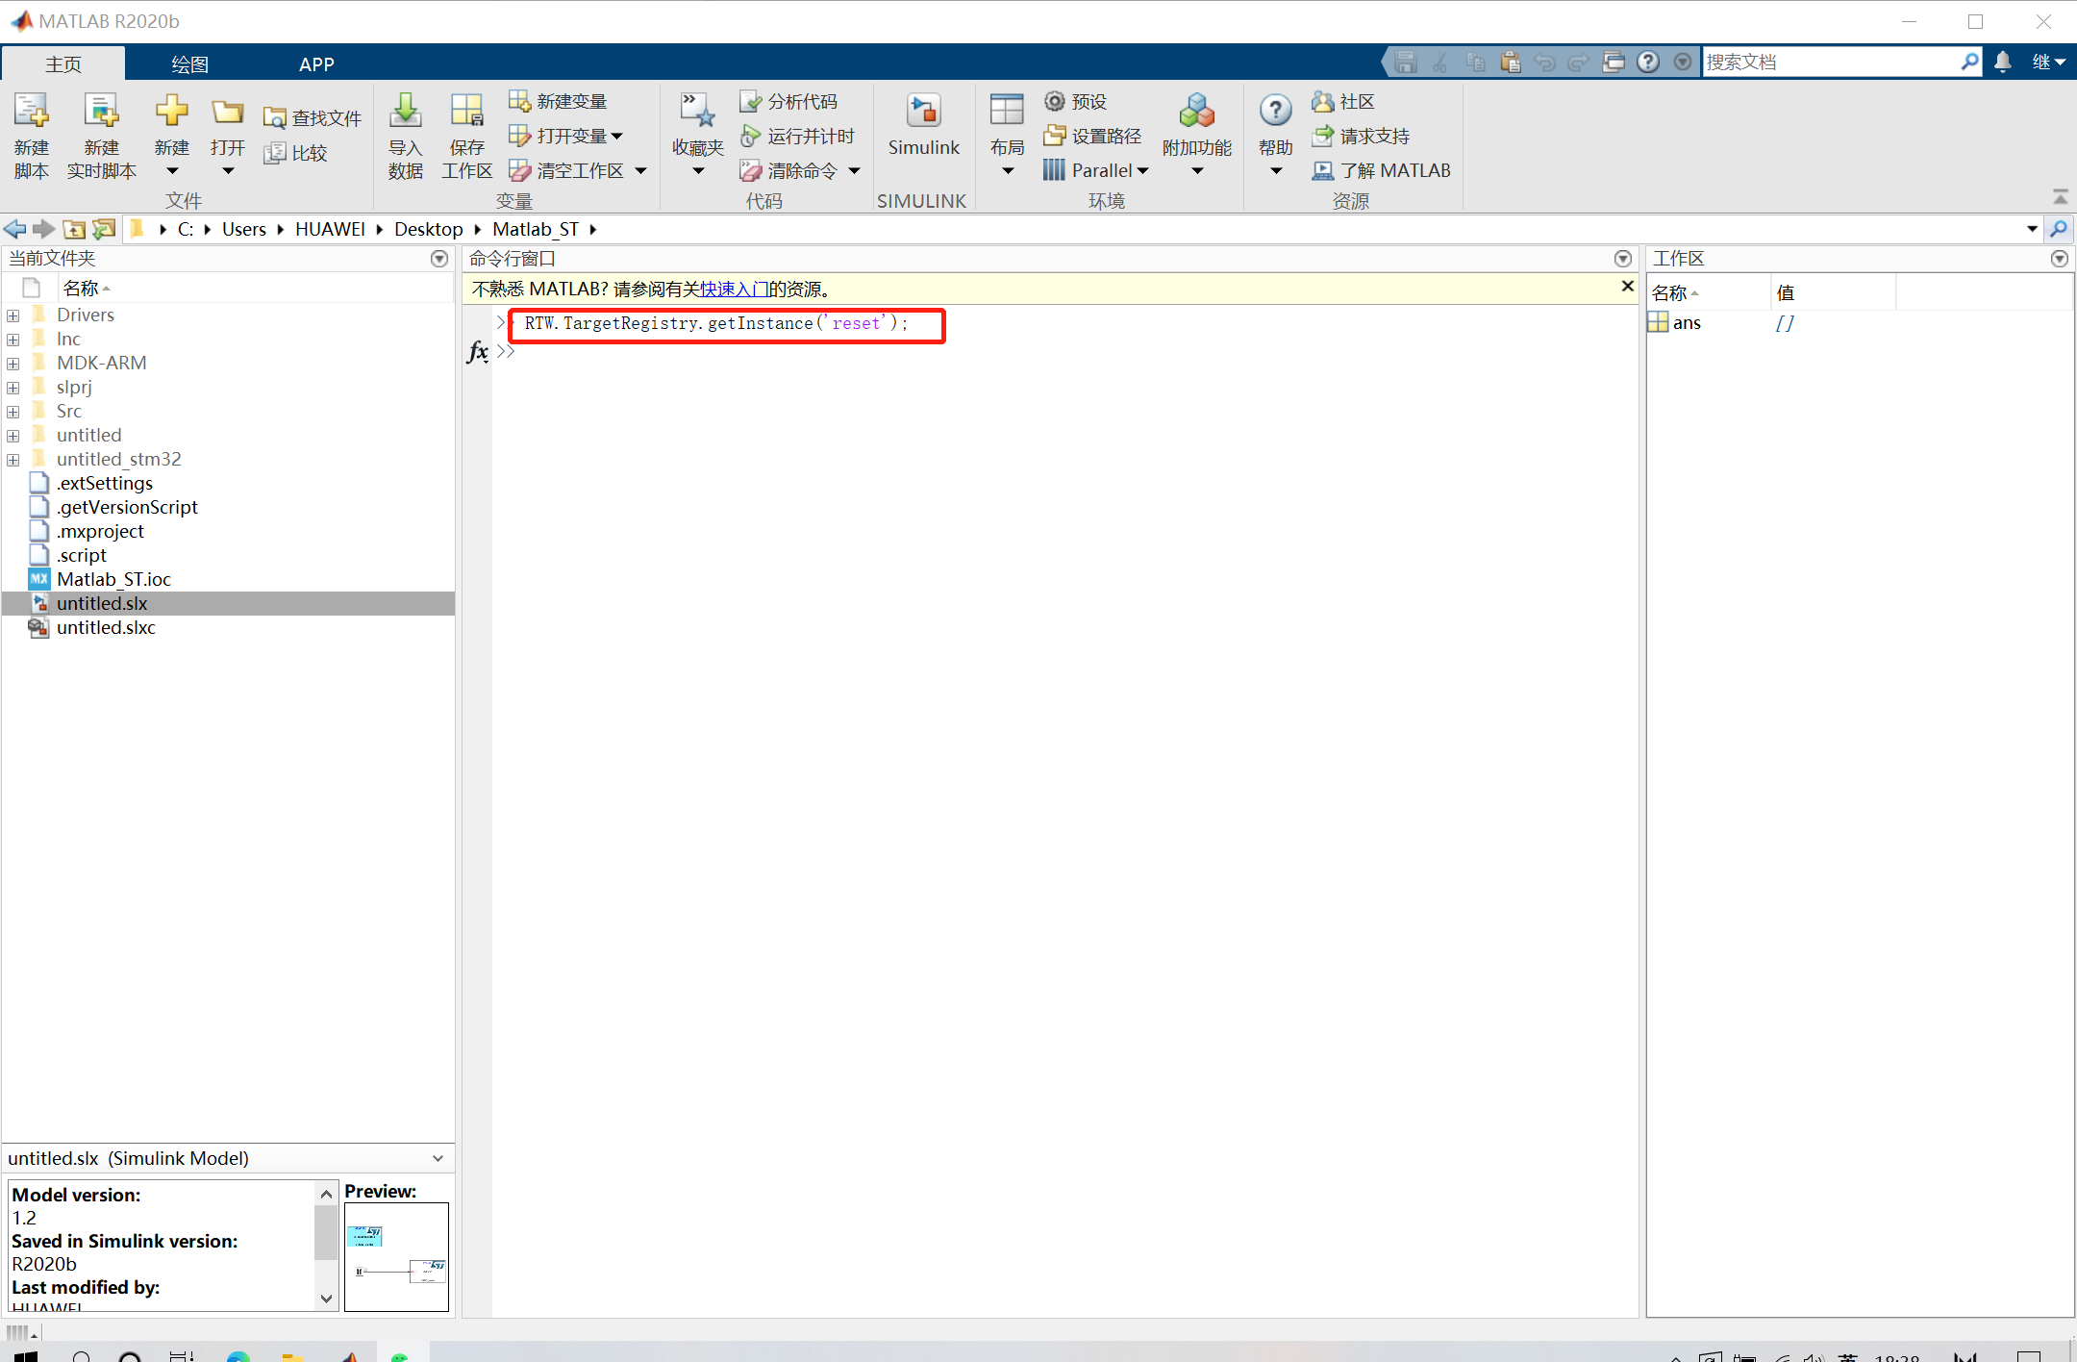Switch to the APP tab
Image resolution: width=2077 pixels, height=1362 pixels.
(316, 63)
